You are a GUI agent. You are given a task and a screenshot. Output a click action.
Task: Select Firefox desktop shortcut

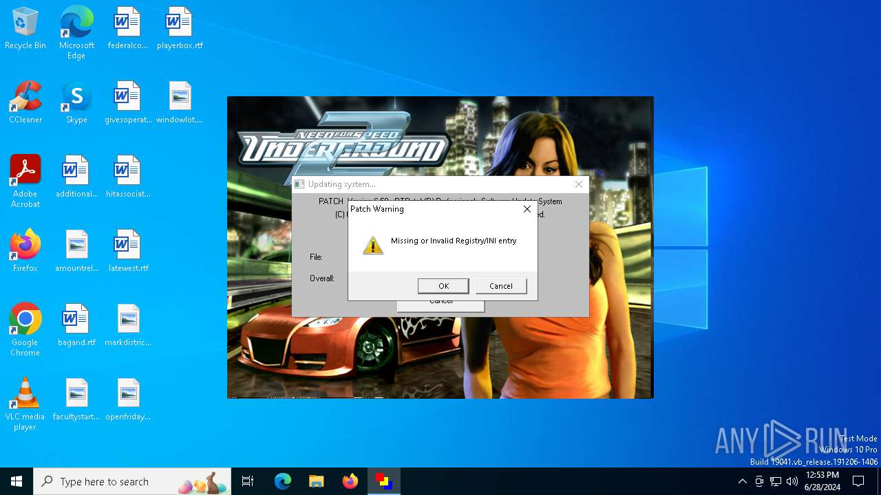click(25, 252)
